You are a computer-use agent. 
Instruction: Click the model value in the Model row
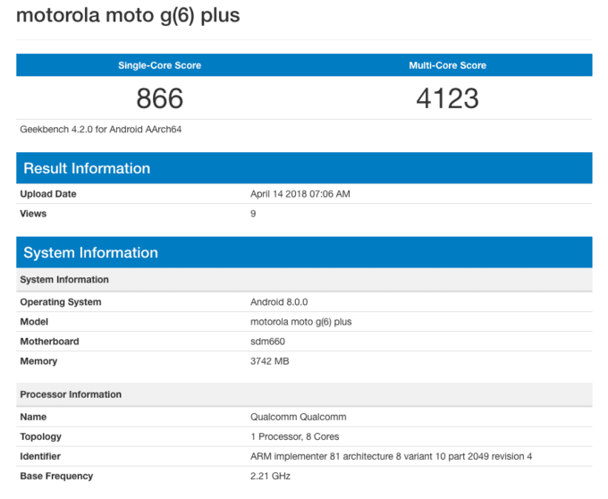(x=300, y=322)
